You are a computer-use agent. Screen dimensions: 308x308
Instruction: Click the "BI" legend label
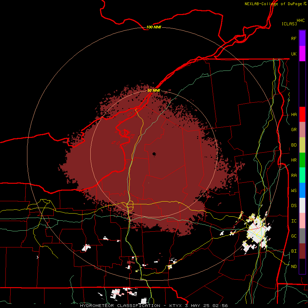pos(294,251)
